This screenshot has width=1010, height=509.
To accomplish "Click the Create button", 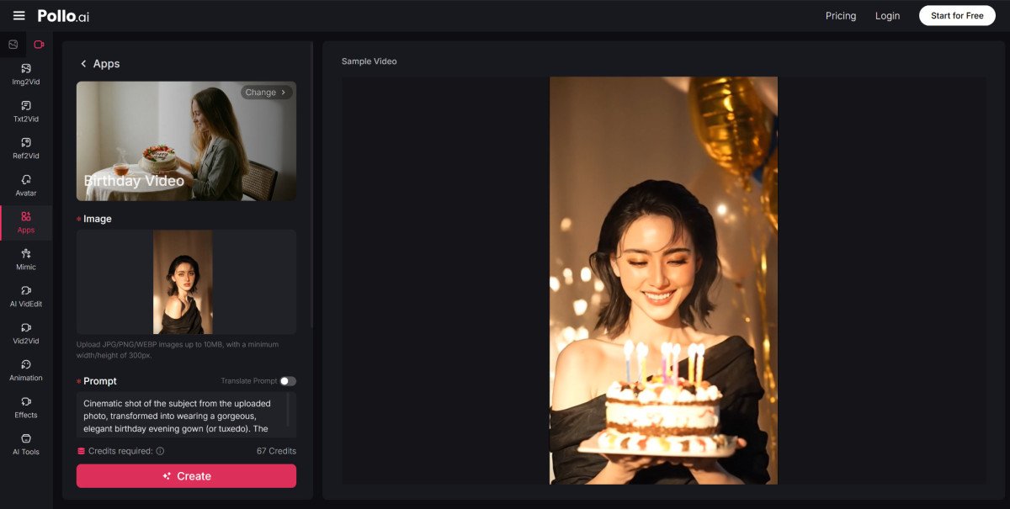I will 186,475.
